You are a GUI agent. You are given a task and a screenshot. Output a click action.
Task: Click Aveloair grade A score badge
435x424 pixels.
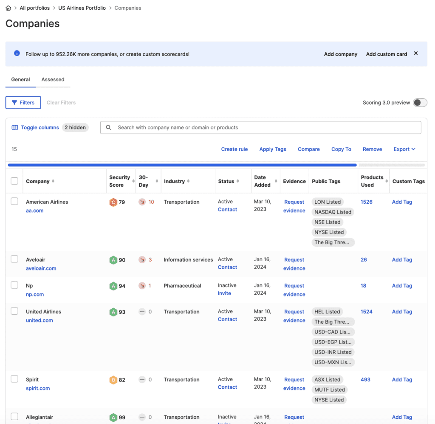113,260
